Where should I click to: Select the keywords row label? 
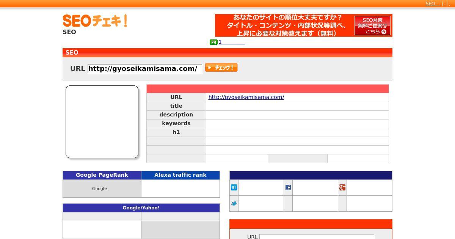[176, 123]
